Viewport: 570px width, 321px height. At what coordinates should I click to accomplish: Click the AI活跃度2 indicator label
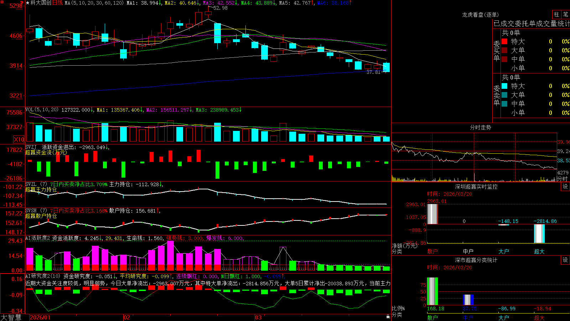38,238
